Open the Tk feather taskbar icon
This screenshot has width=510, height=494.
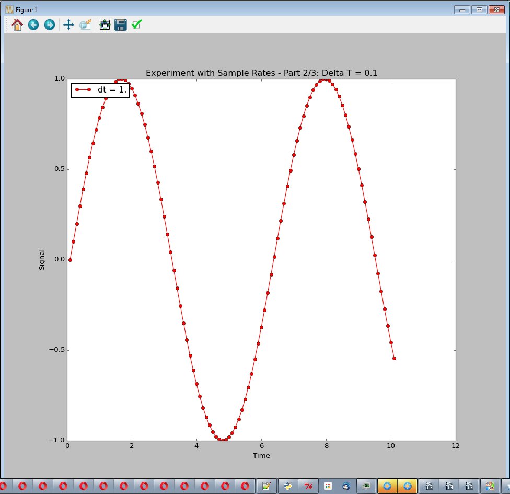[308, 486]
